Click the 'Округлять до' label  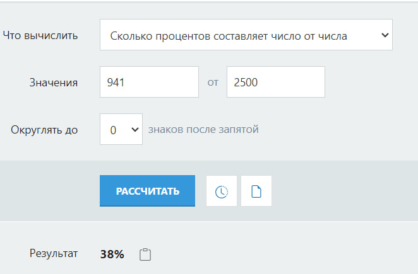pos(44,130)
